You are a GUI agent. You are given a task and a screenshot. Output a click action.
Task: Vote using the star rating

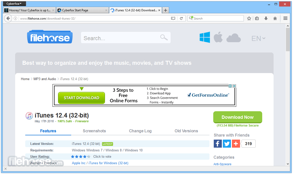[x=81, y=156]
